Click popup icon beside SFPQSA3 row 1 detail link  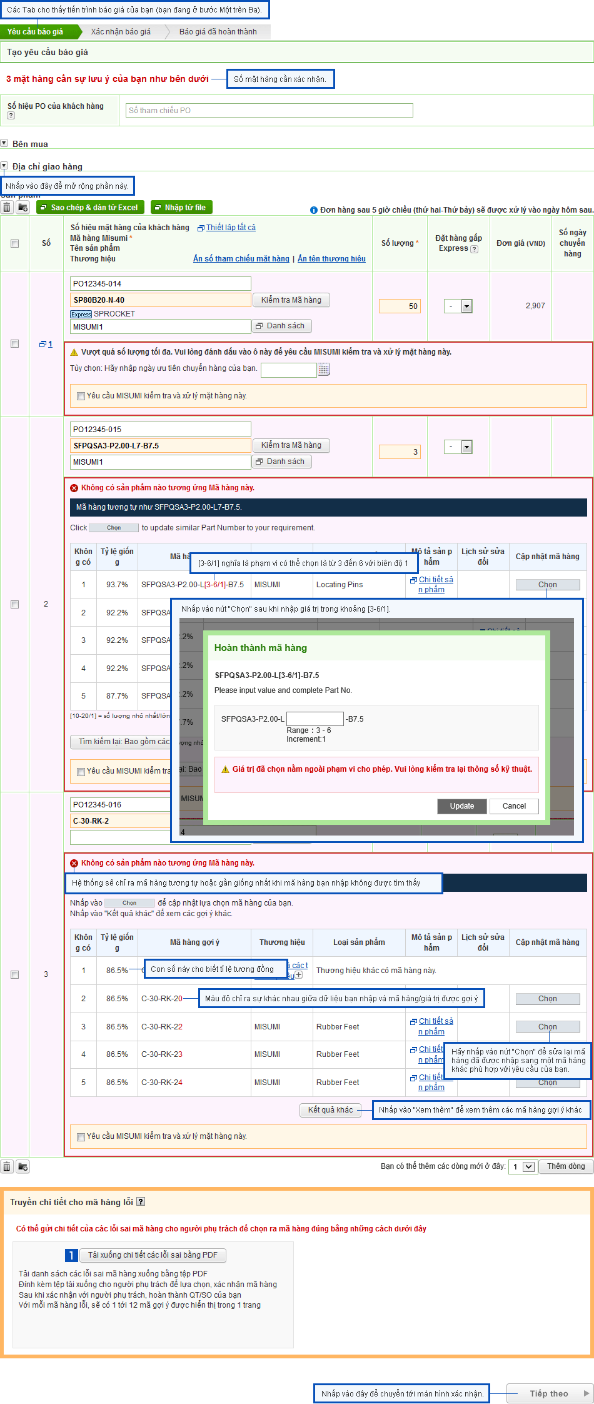click(x=413, y=580)
